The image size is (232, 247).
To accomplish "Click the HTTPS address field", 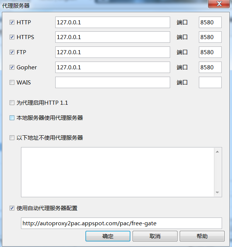I will [x=113, y=37].
